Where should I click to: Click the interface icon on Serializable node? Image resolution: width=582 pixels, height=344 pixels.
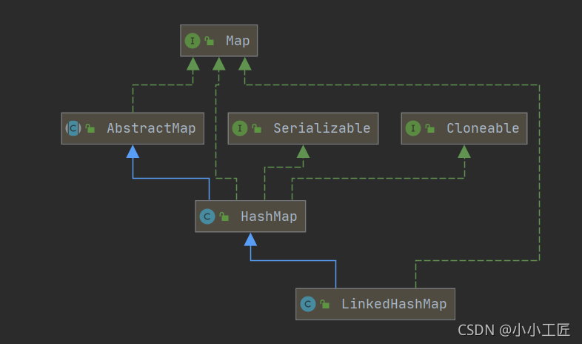[x=239, y=128]
